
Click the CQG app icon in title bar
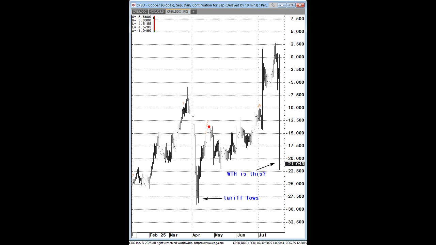pyautogui.click(x=134, y=5)
